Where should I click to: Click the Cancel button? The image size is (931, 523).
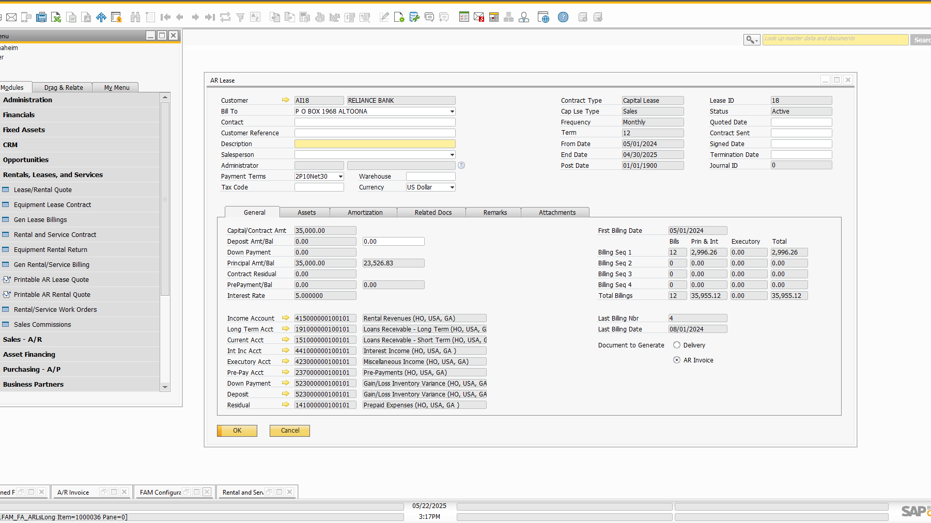[290, 431]
